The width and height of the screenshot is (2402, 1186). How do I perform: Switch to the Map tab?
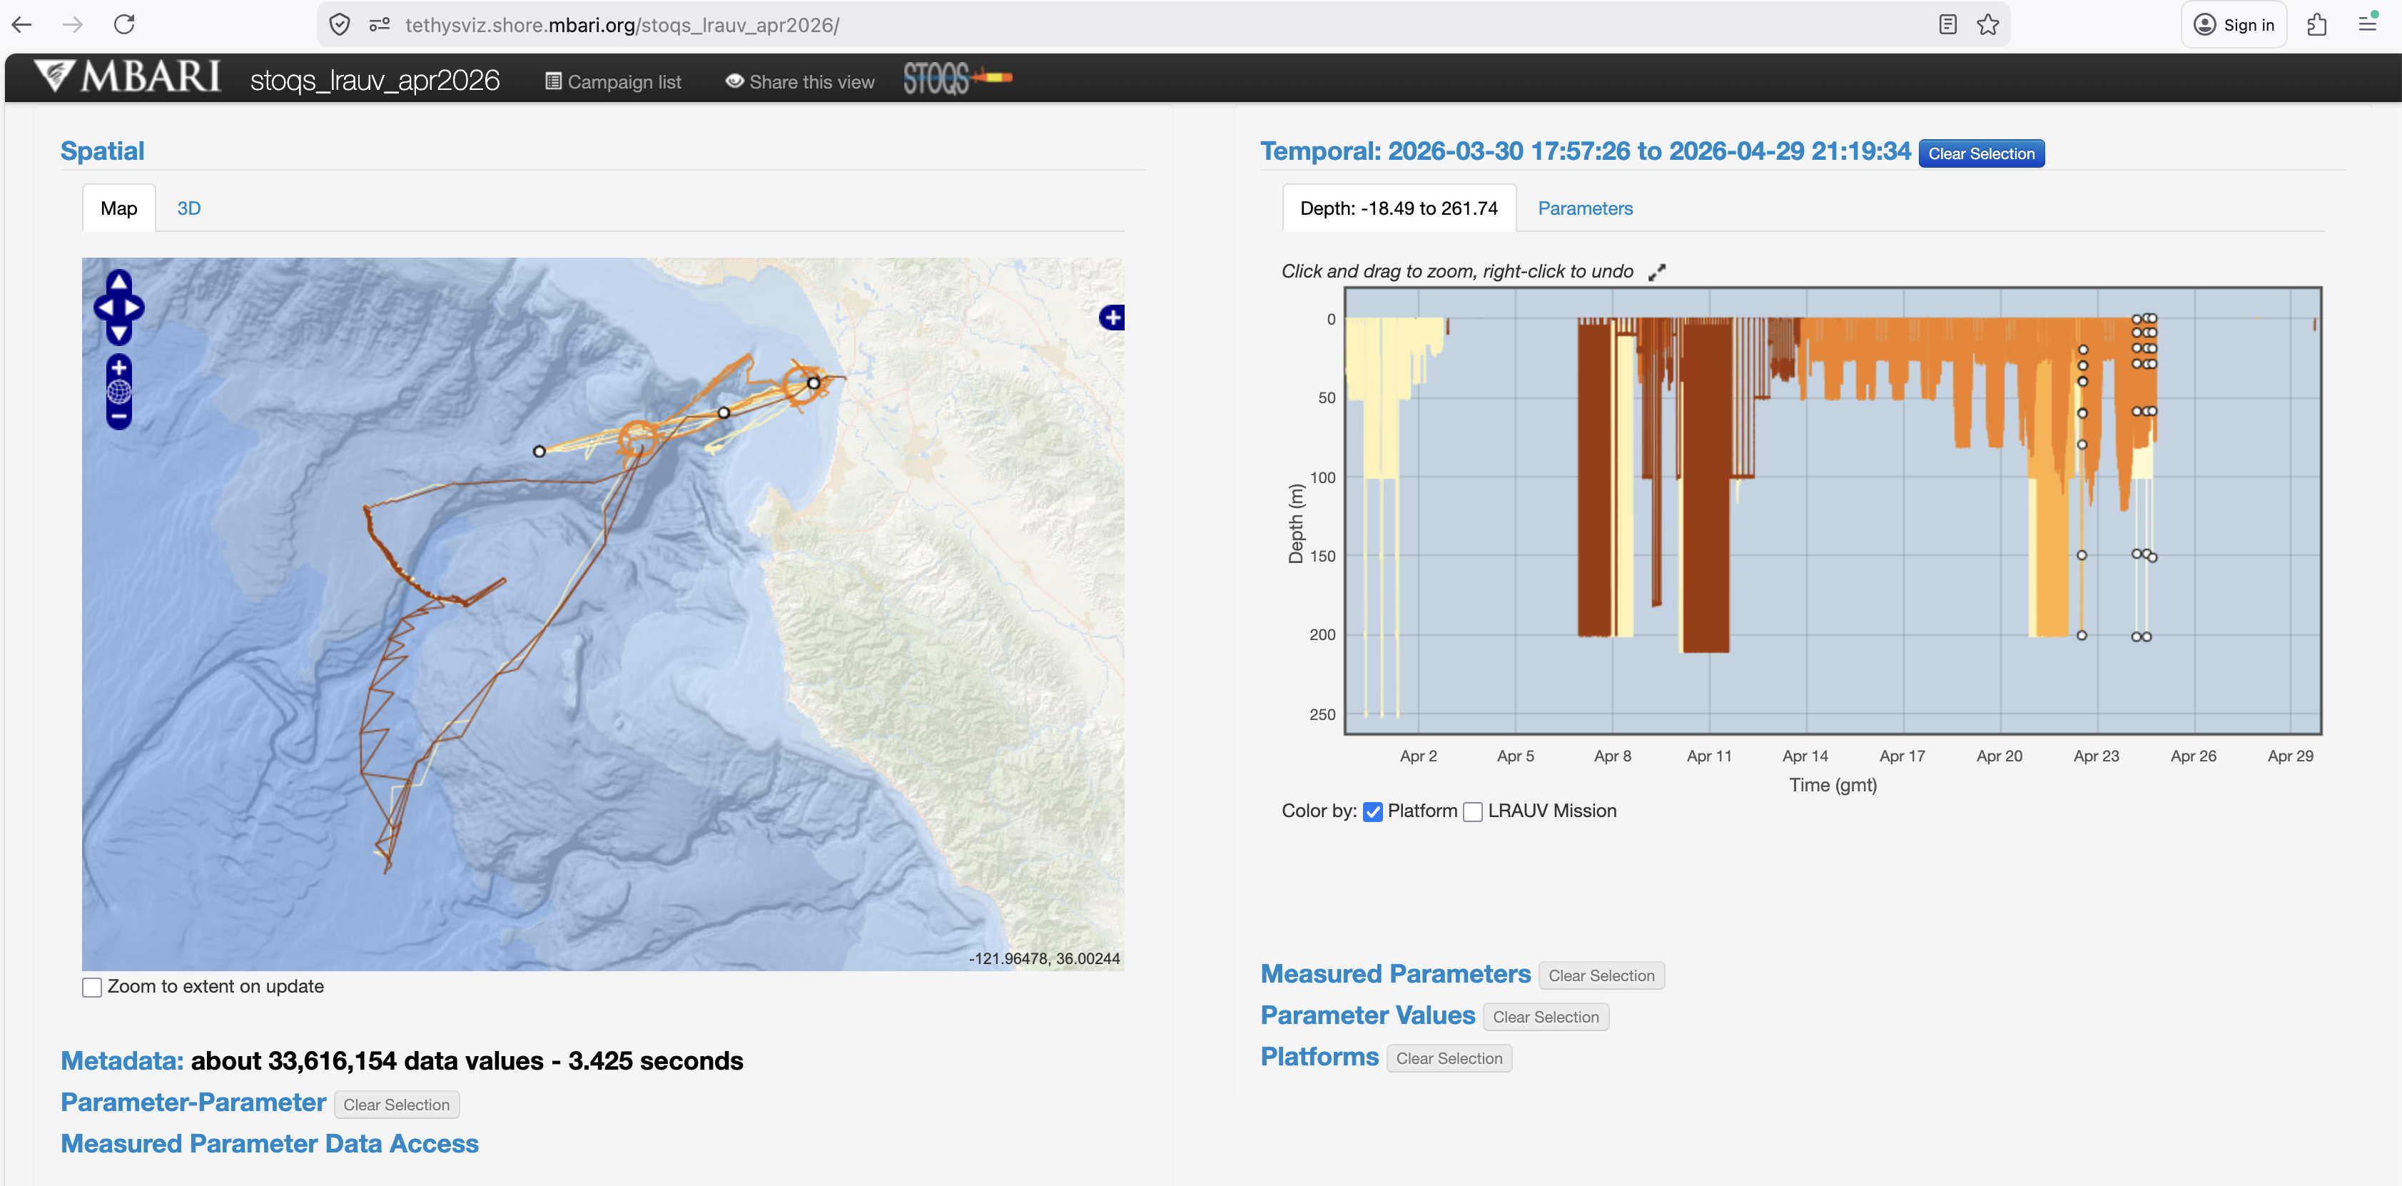coord(118,209)
